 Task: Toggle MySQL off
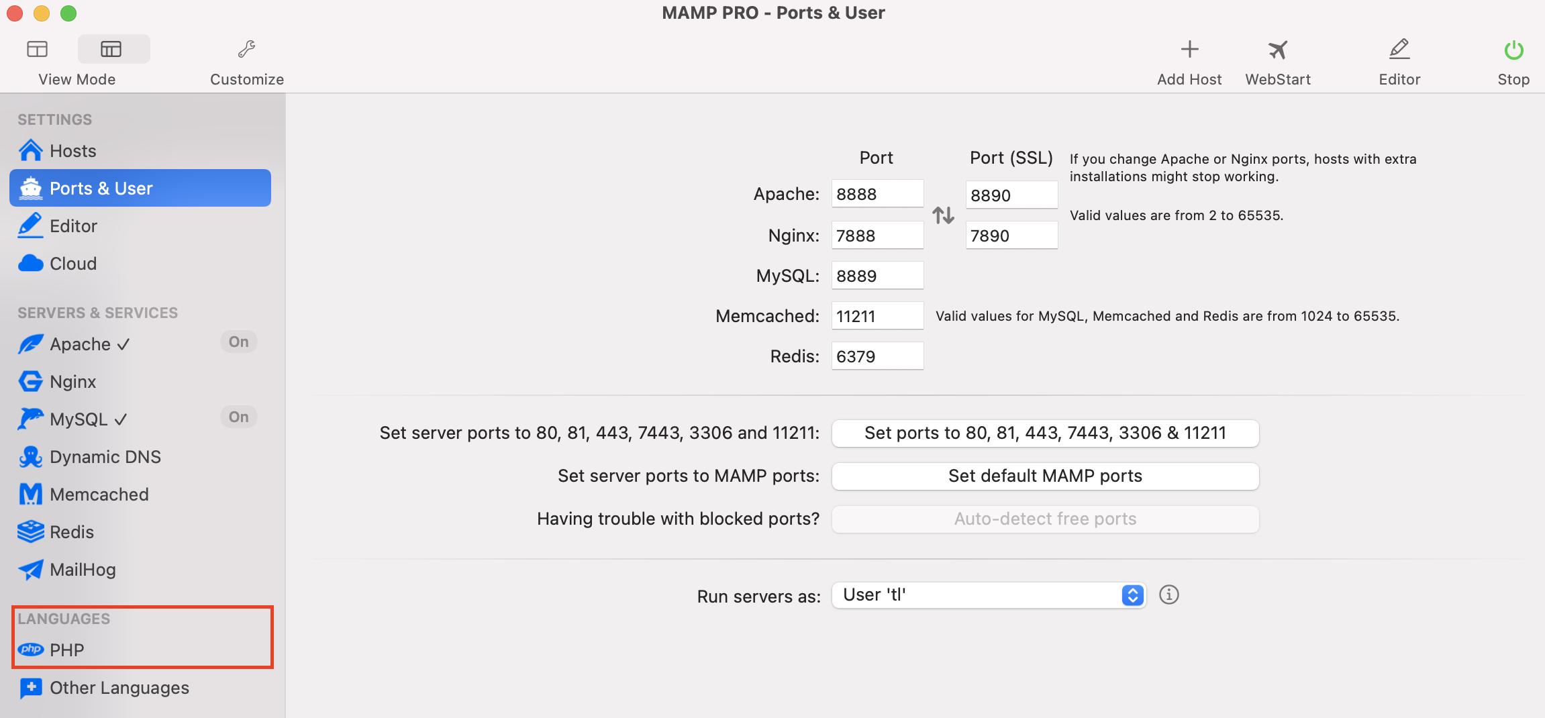pos(239,417)
